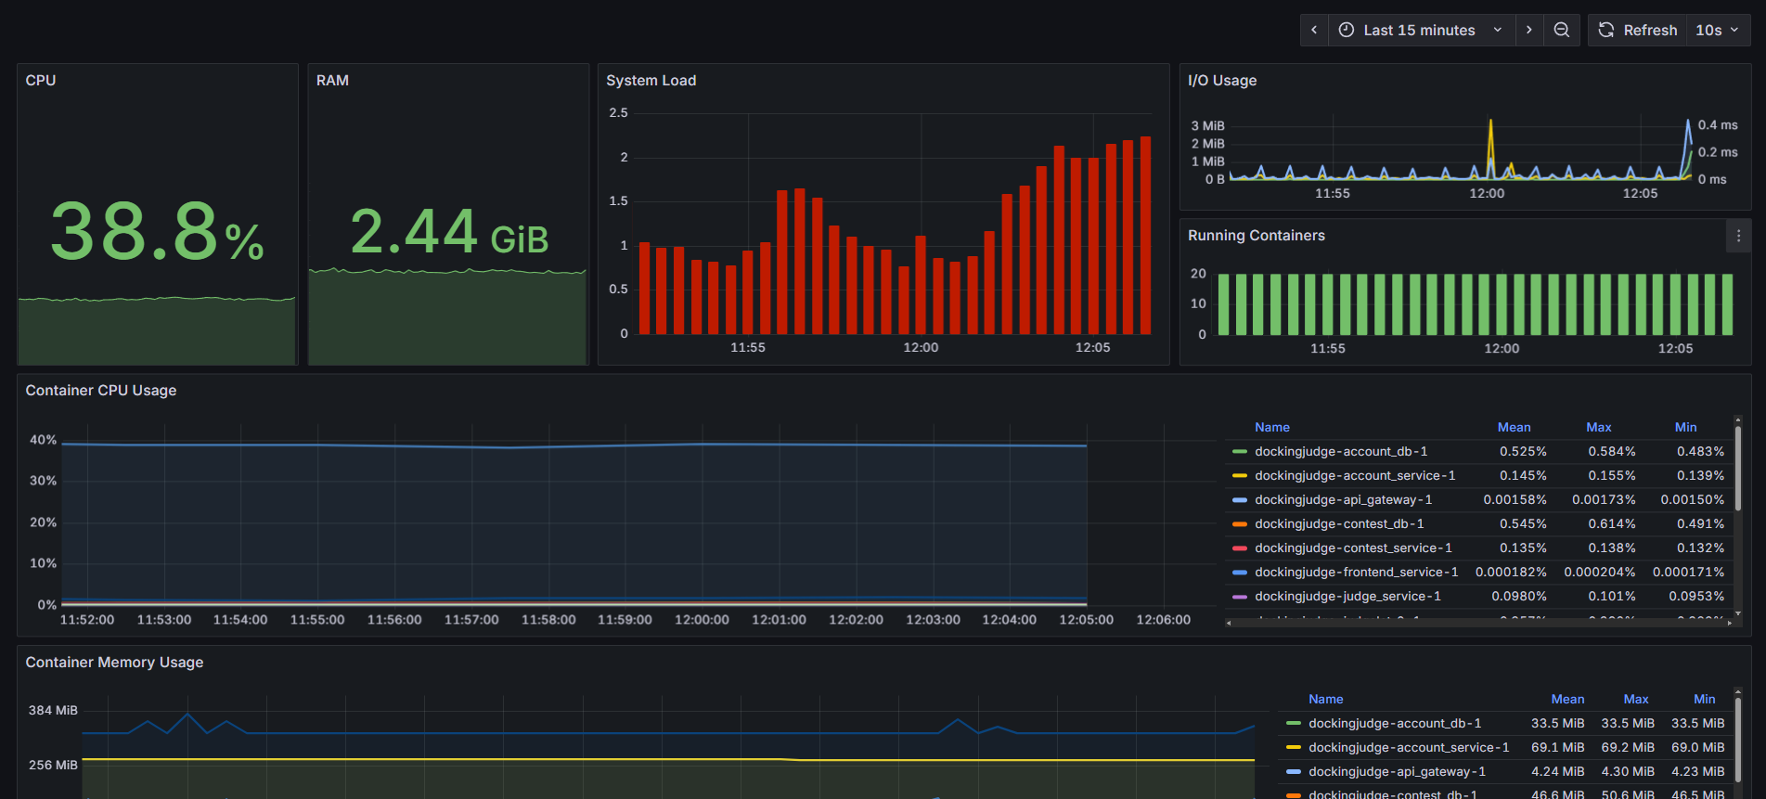Open the Running Containers panel title

point(1257,236)
